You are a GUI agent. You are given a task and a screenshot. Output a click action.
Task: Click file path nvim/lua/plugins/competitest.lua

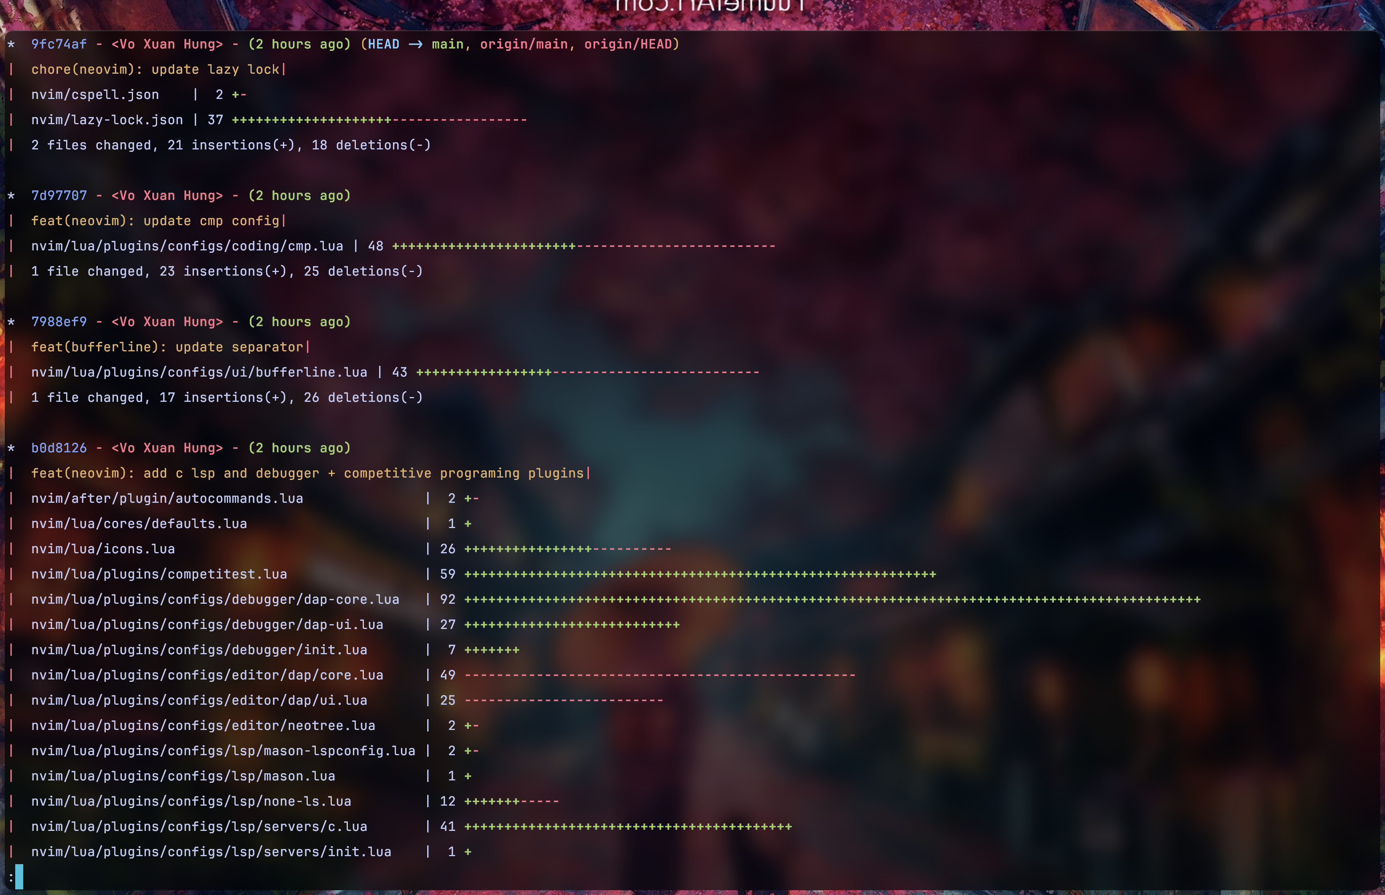tap(159, 574)
